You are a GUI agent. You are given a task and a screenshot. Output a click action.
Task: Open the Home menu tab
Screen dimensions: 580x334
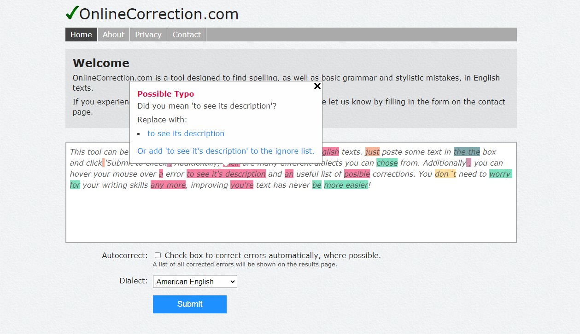81,35
